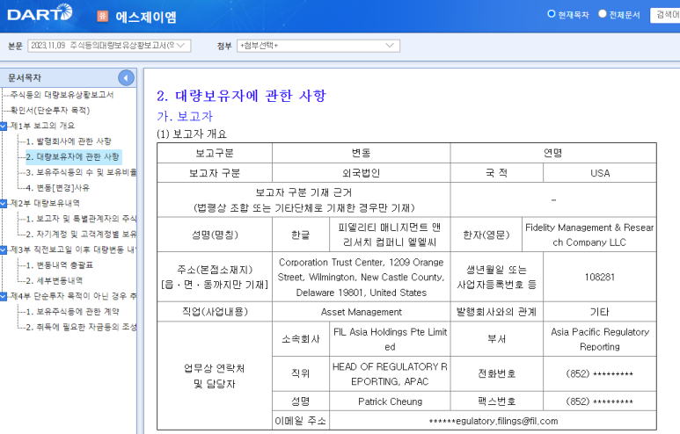The height and width of the screenshot is (434, 680).
Task: Click the Patrick Cheung name cell
Action: [390, 401]
